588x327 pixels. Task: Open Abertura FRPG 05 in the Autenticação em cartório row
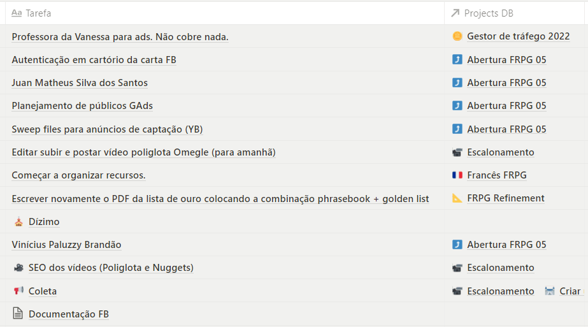pyautogui.click(x=506, y=60)
